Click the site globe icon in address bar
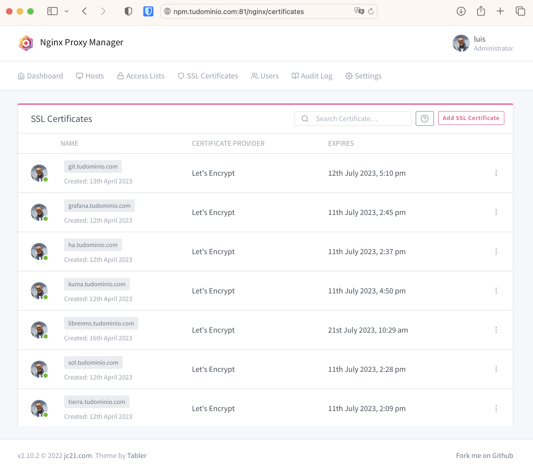 pos(167,11)
